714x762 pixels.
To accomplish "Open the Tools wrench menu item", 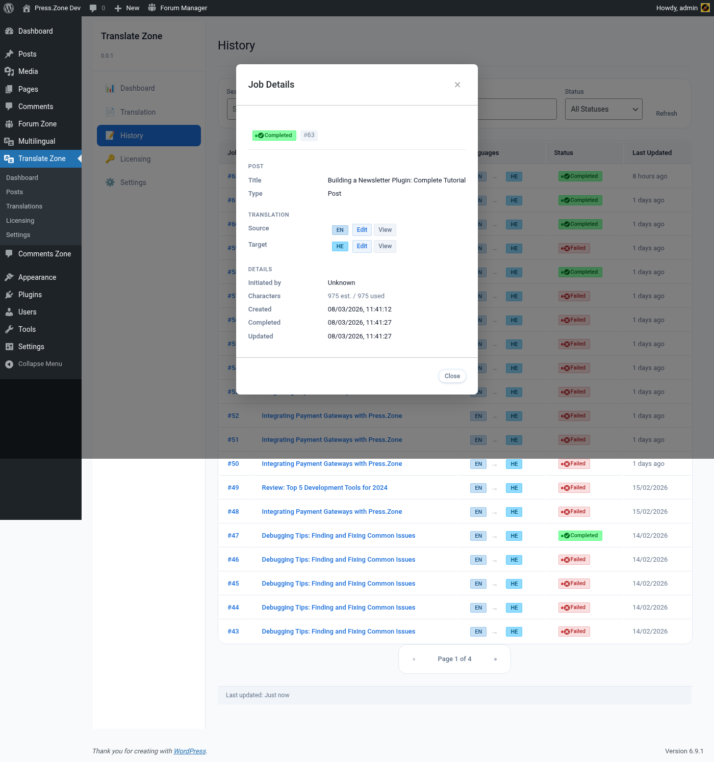I will [41, 329].
